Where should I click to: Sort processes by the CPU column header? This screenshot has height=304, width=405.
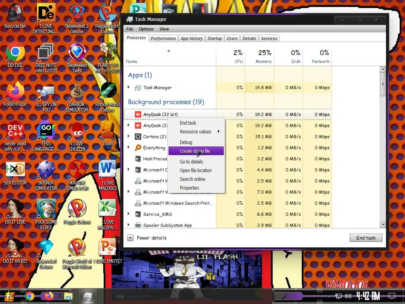[231, 57]
